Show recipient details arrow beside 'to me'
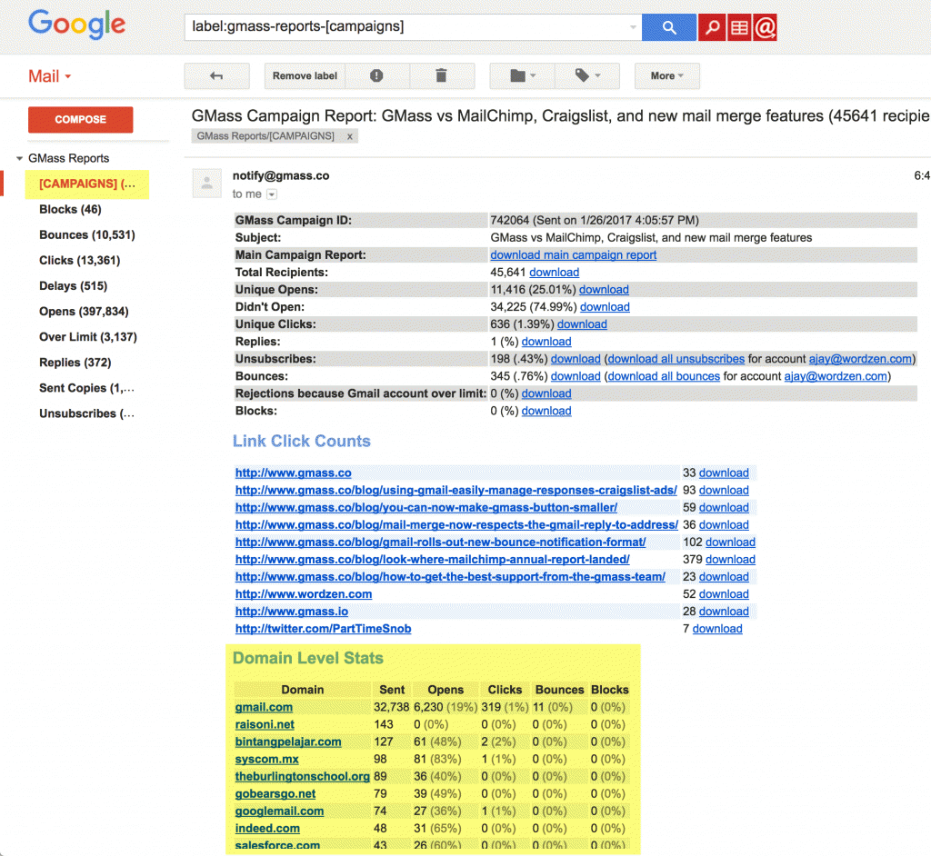Screen dimensions: 931x856 point(271,194)
